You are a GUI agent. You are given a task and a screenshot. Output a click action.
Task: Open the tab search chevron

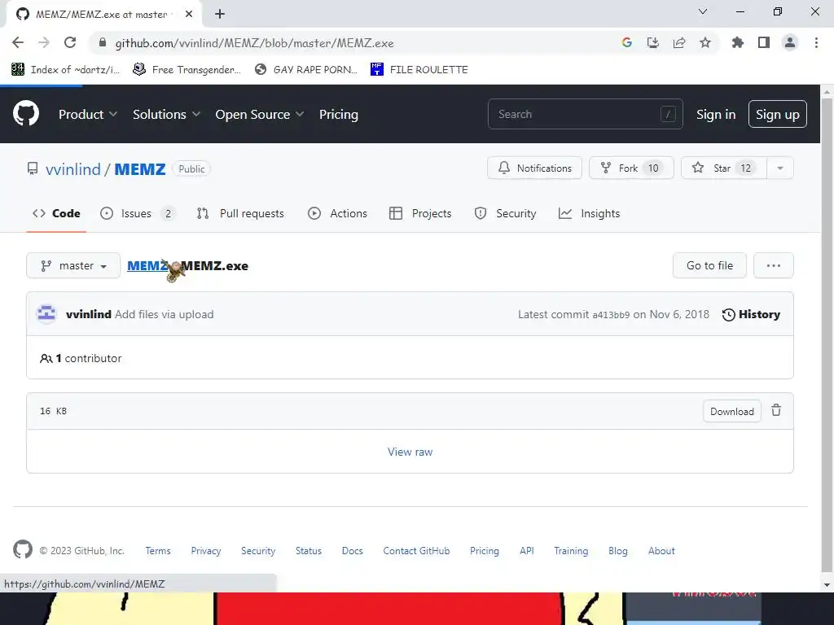tap(703, 11)
